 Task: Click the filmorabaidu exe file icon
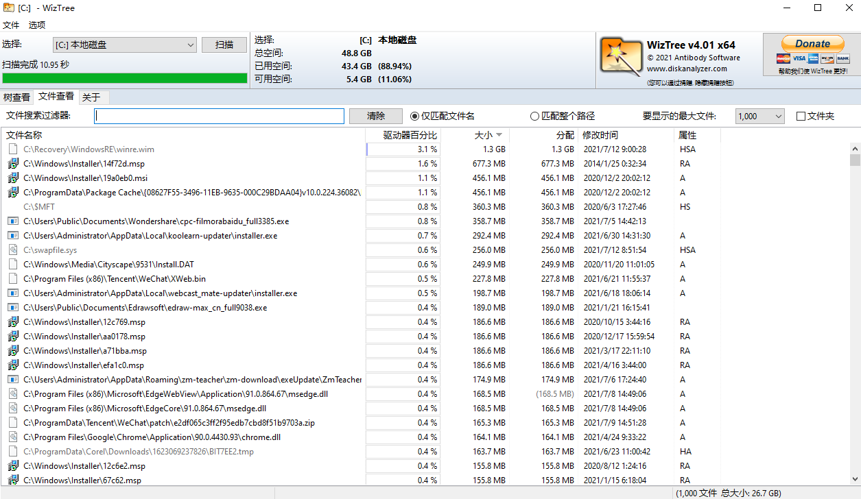pyautogui.click(x=13, y=221)
